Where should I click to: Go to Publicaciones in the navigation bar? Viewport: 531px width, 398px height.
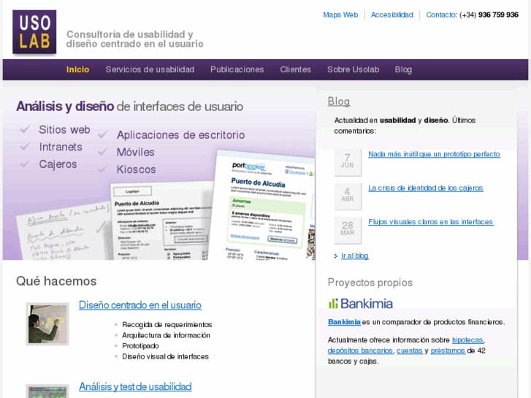[x=237, y=70]
